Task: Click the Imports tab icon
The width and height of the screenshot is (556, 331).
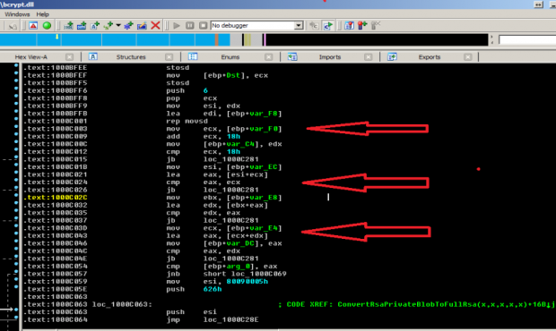Action: point(292,57)
